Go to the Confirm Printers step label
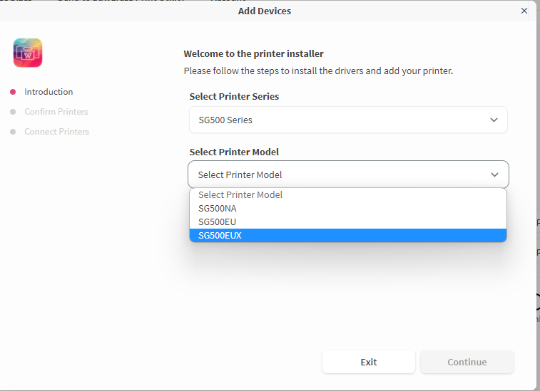This screenshot has width=540, height=391. (56, 112)
